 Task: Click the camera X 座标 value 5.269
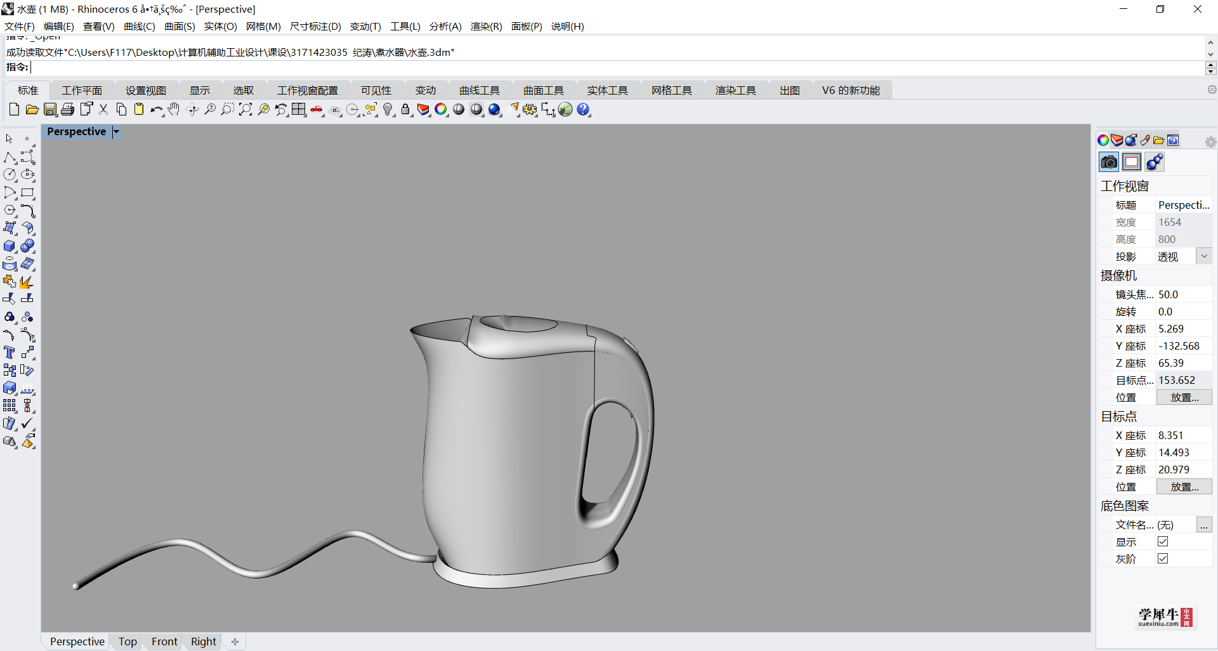coord(1184,329)
